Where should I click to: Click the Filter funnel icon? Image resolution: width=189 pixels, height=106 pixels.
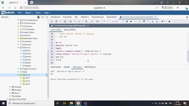coord(104,21)
